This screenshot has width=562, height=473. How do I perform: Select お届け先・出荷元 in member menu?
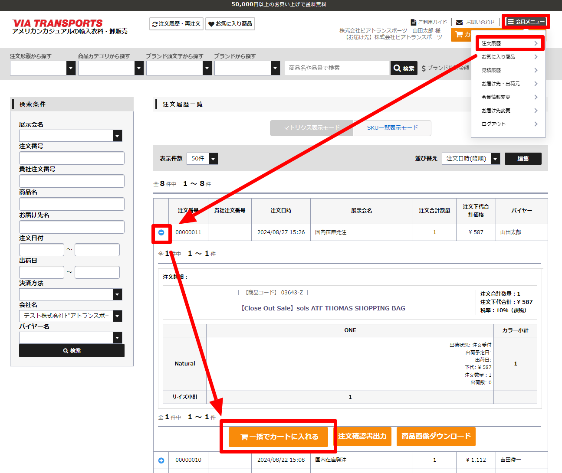tap(509, 84)
